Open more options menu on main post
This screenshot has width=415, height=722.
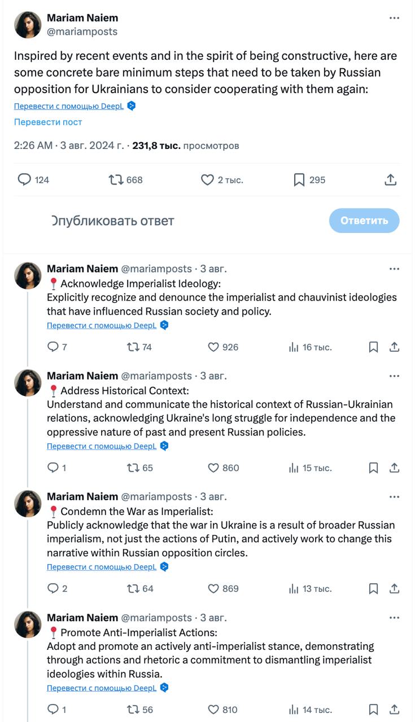pos(394,18)
